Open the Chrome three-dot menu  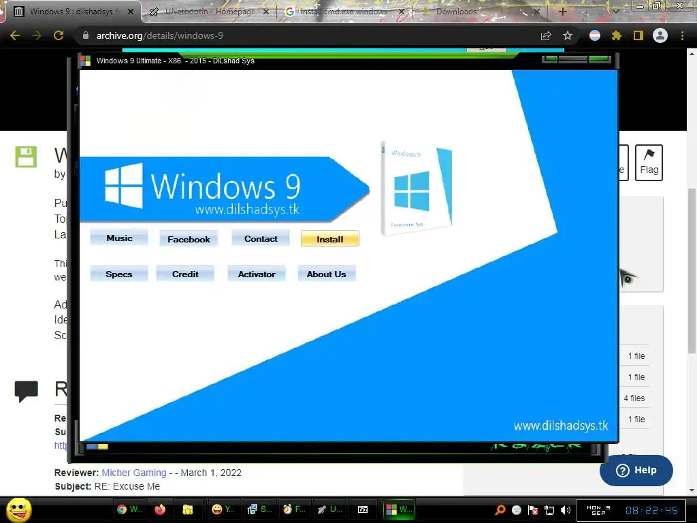682,35
